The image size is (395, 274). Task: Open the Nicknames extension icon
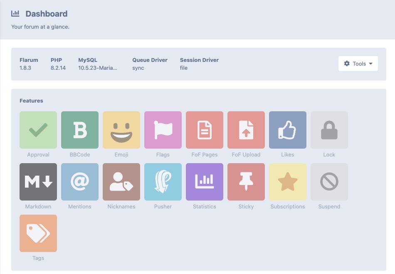121,181
